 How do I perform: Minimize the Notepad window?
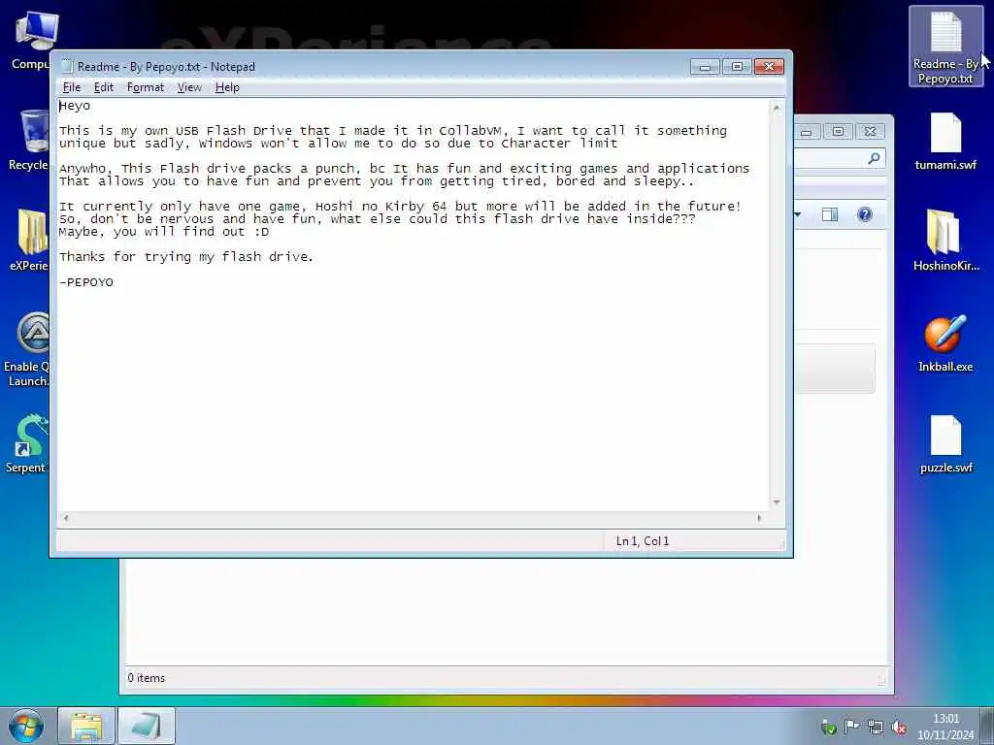pos(705,67)
